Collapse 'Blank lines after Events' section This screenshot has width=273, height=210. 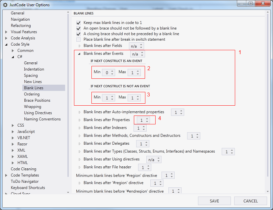[79, 54]
